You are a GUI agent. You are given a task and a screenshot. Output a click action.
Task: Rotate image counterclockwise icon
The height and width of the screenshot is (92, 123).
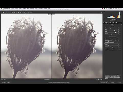[30, 12]
